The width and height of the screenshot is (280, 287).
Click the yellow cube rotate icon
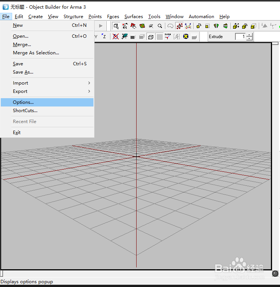(199, 26)
